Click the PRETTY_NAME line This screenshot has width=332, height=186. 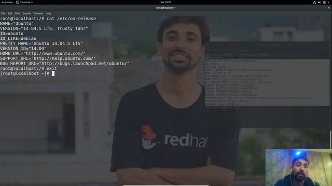click(41, 43)
